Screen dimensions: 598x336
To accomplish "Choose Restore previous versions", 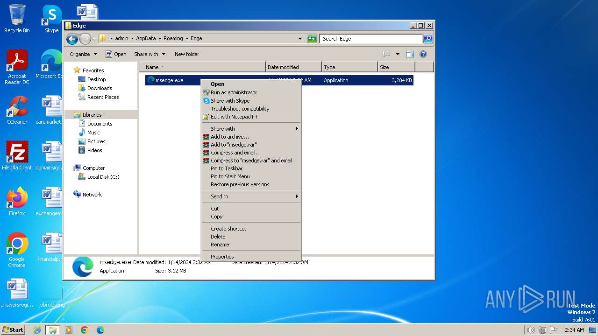I will click(x=251, y=184).
